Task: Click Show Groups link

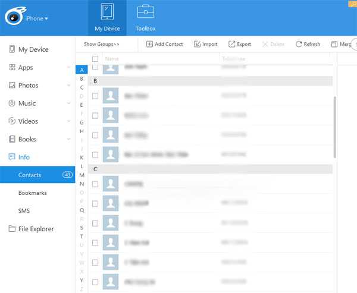Action: (101, 44)
